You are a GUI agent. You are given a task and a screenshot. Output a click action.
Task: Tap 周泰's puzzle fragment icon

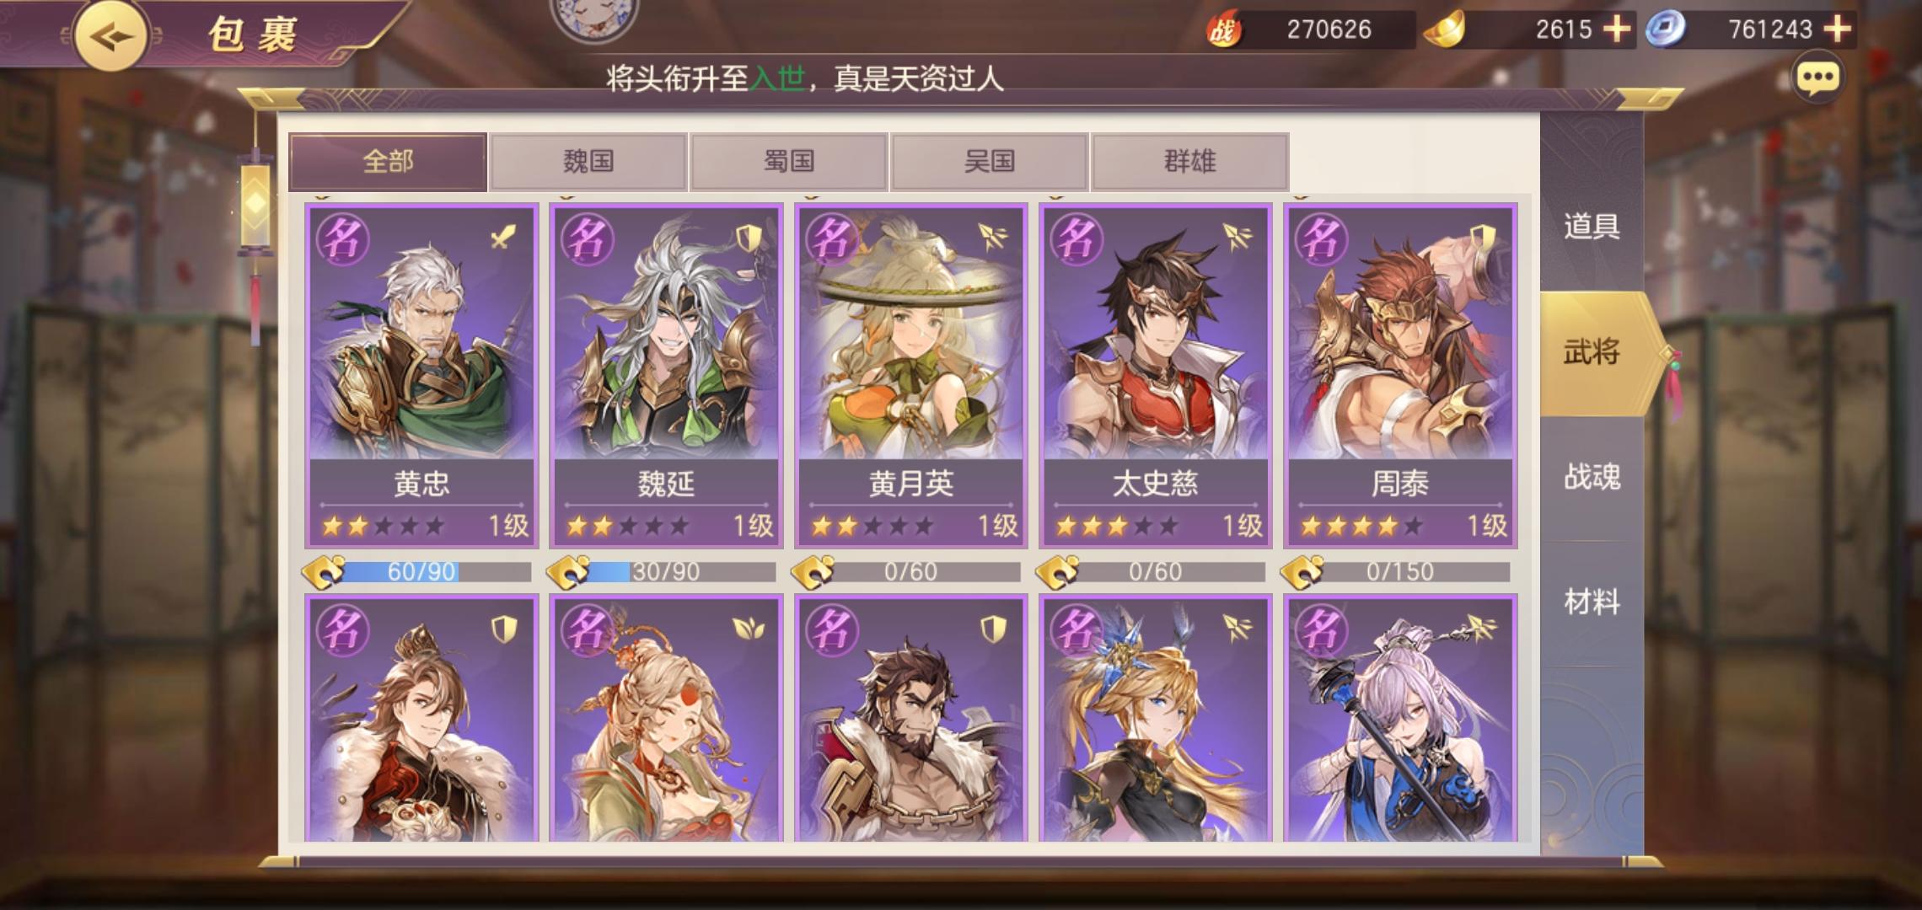(x=1302, y=572)
